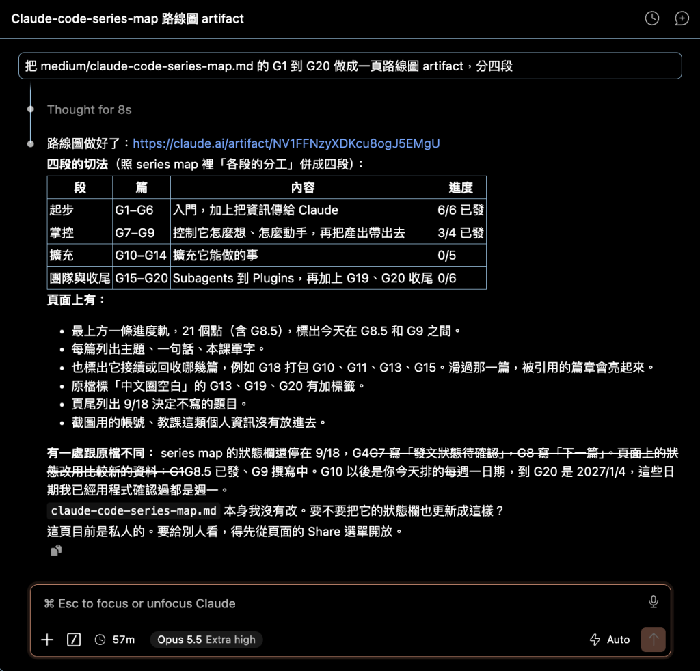Click table cell G10–G14
Screen dimensions: 700x671
pyautogui.click(x=142, y=255)
